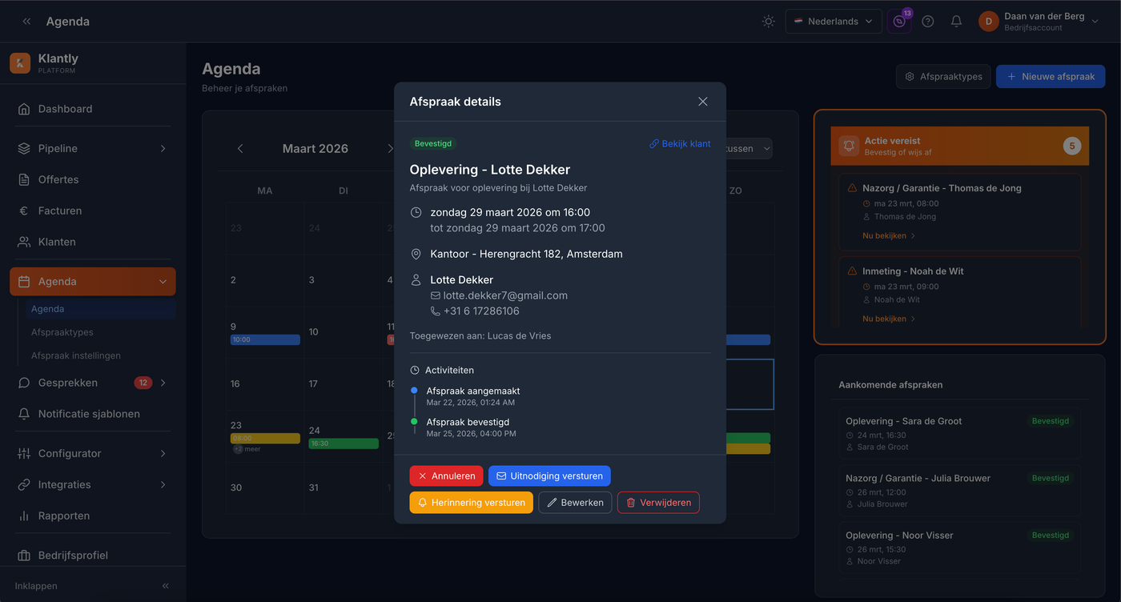This screenshot has height=602, width=1121.
Task: Go to previous month in calendar
Action: tap(240, 148)
